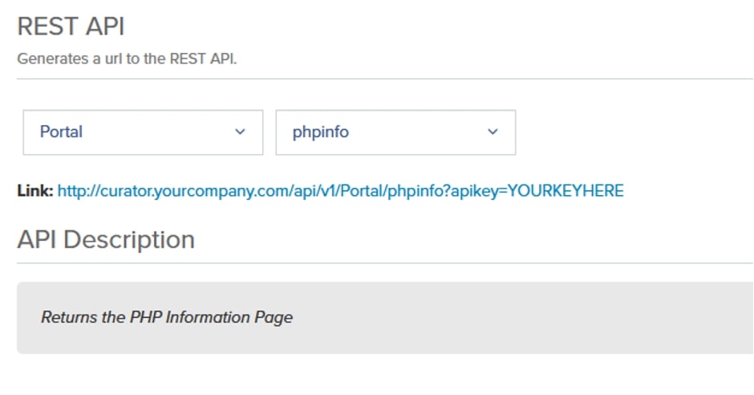Click the chevron arrow in the phpinfo dropdown
This screenshot has height=395, width=754.
pyautogui.click(x=493, y=132)
